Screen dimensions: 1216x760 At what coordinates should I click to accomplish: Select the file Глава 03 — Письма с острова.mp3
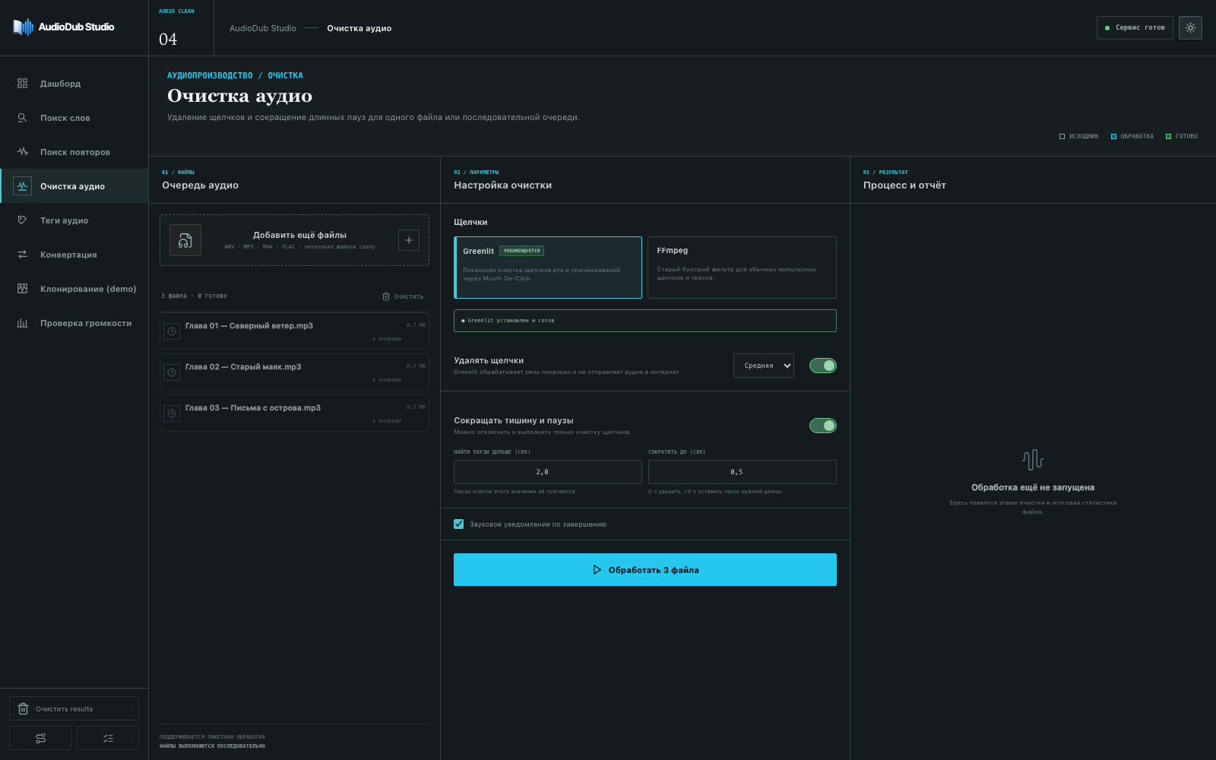point(294,413)
